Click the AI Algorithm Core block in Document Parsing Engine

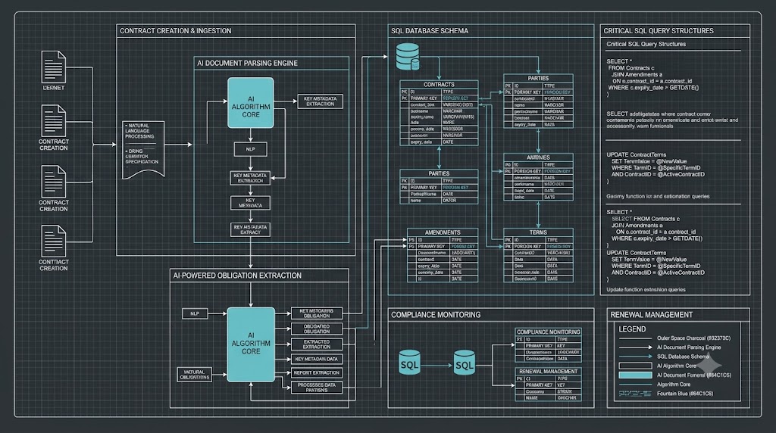[x=250, y=103]
